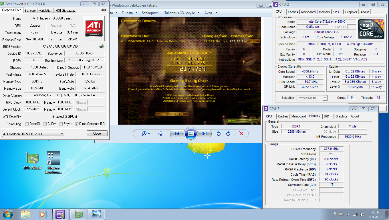This screenshot has height=220, width=389.
Task: Click the Memory Type value GDDR5
Action: coord(37,81)
